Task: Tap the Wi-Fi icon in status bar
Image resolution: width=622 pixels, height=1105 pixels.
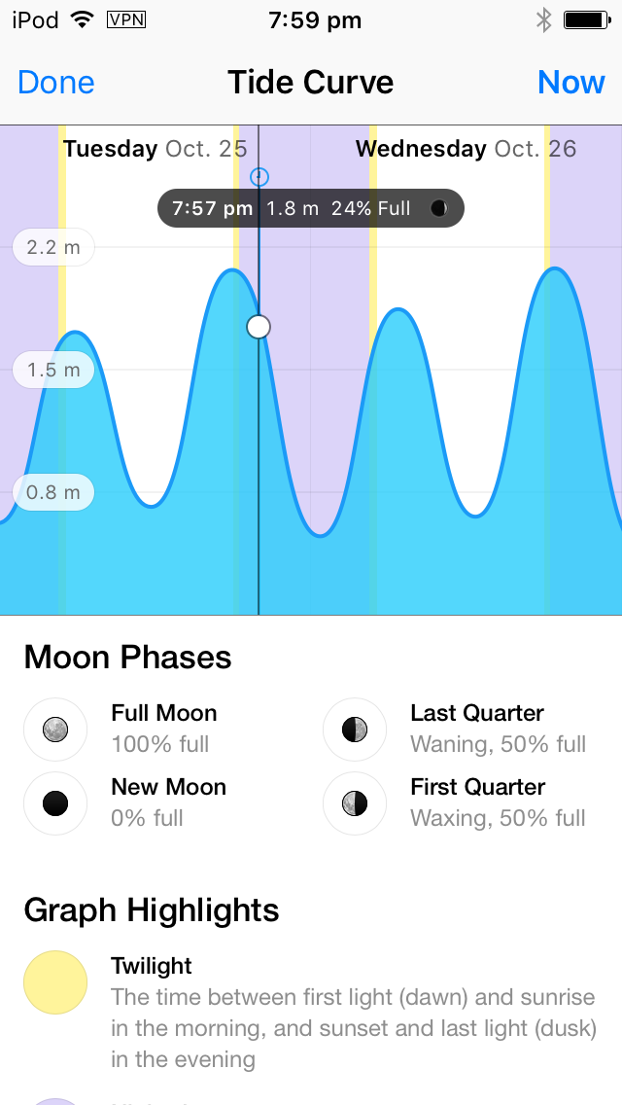Action: (x=83, y=19)
